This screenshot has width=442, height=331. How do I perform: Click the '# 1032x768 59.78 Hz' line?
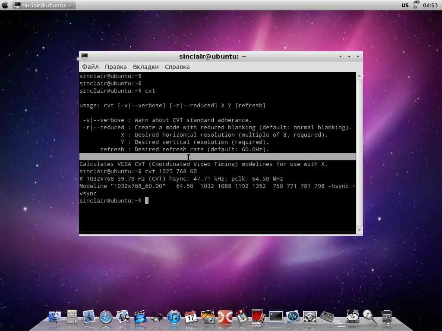click(x=181, y=179)
